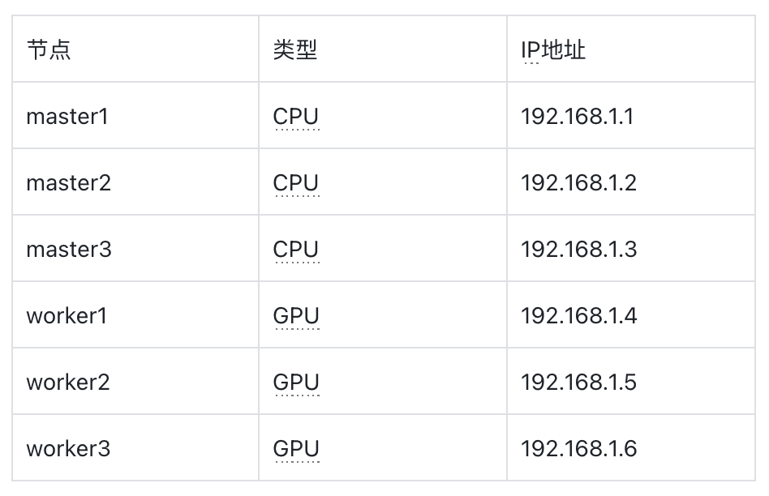769x496 pixels.
Task: Click the 节点 column header
Action: (x=135, y=49)
